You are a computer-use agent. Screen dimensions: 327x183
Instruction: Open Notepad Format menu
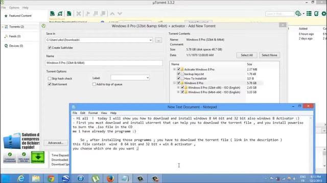[93, 113]
